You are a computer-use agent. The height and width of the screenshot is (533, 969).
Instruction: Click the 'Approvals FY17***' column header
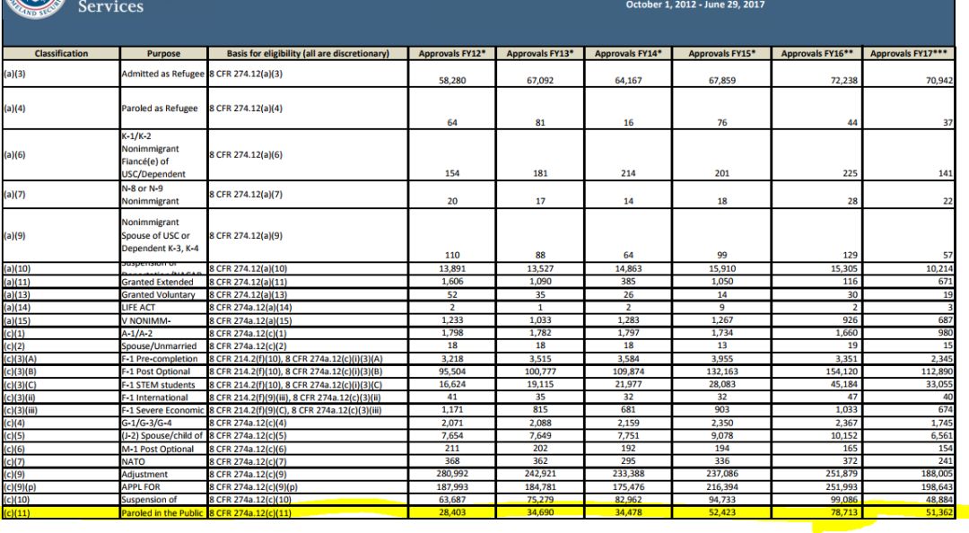pyautogui.click(x=912, y=54)
